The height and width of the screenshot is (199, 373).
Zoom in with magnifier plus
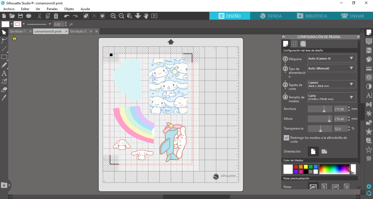tap(113, 16)
